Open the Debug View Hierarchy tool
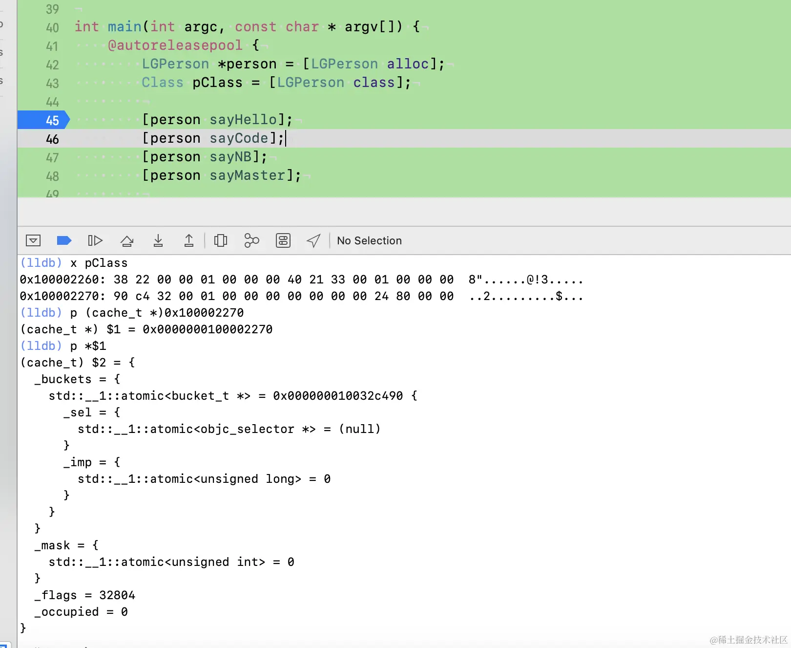Viewport: 791px width, 648px height. (221, 240)
